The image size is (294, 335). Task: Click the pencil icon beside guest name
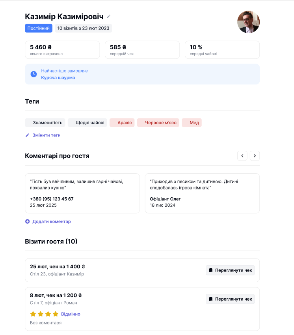click(x=109, y=17)
